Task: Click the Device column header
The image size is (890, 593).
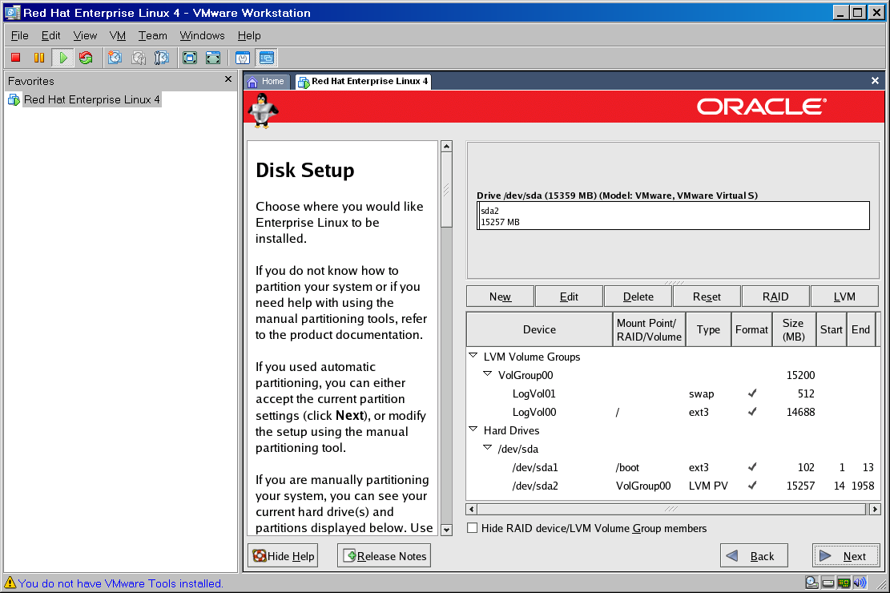Action: pos(539,329)
